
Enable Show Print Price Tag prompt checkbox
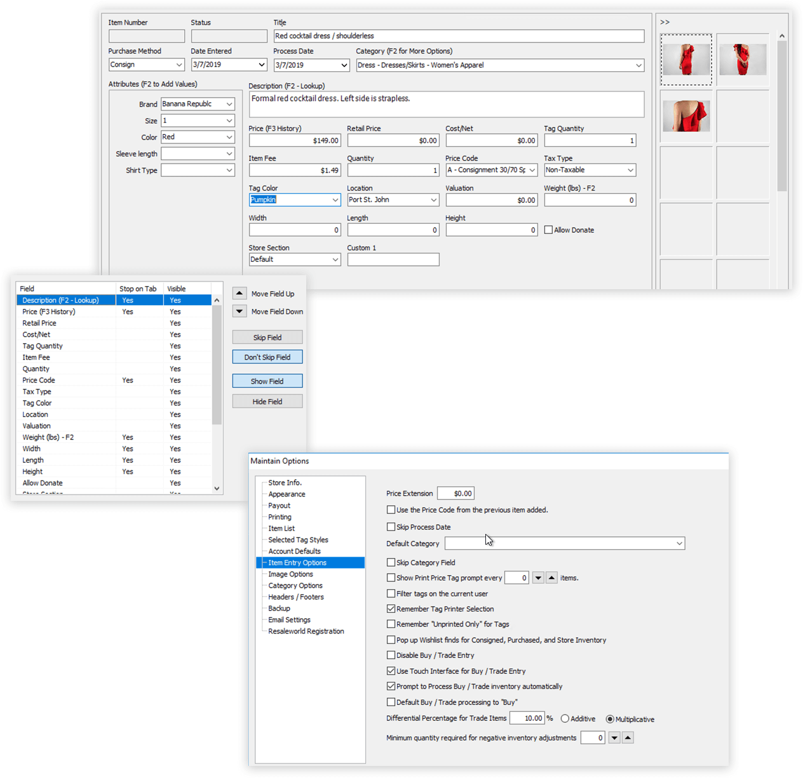click(391, 578)
